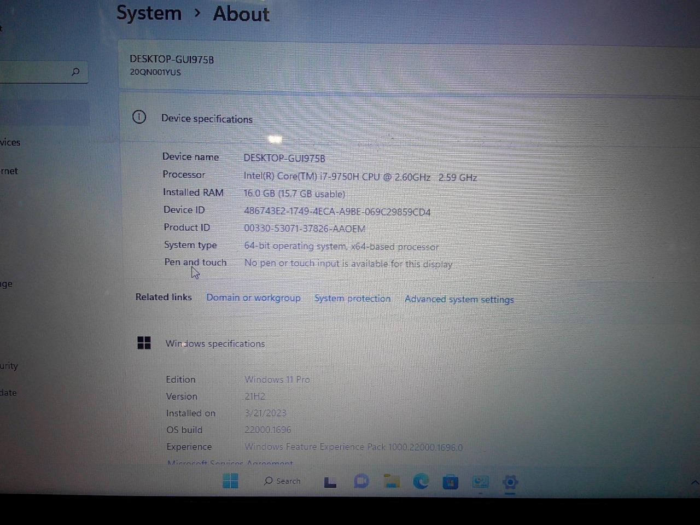Select the Product ID value 00330-53071-37826-AAOEM

tap(305, 229)
